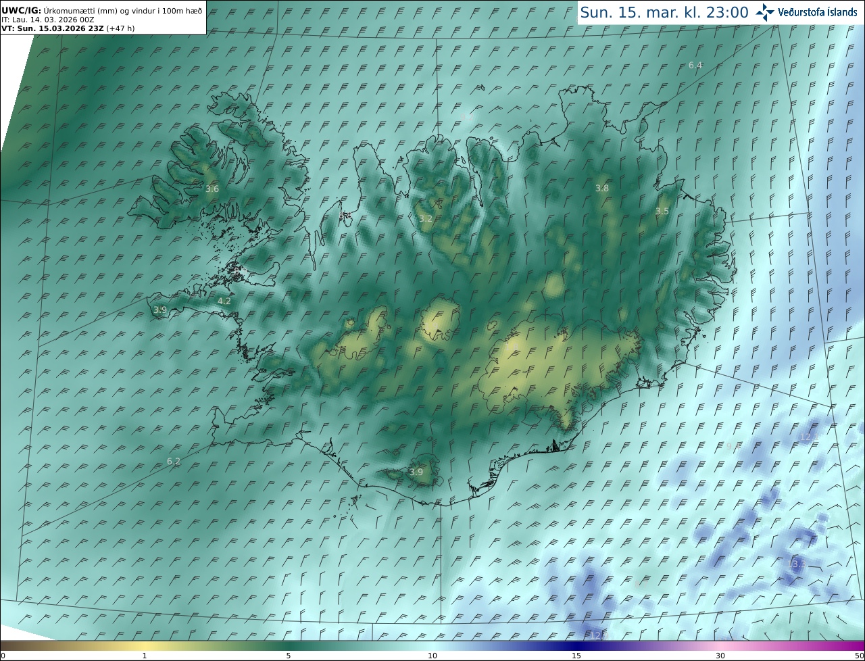Click the 10 tick label on the color scale

[432, 656]
